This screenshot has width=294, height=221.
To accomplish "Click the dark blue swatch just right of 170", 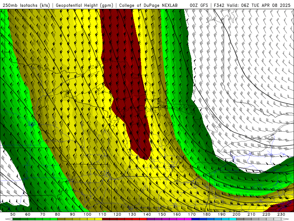I will coord(195,219).
